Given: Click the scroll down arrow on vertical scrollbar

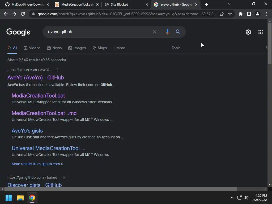Looking at the screenshot, I should tap(270, 184).
